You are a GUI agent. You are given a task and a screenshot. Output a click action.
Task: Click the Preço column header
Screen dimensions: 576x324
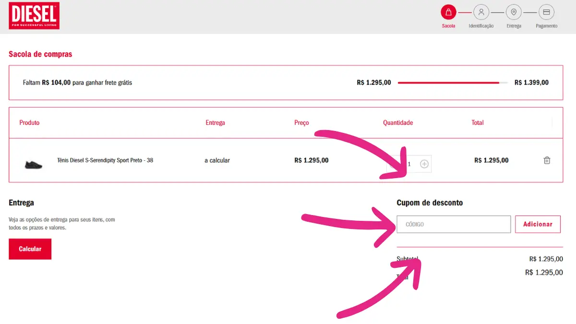301,123
